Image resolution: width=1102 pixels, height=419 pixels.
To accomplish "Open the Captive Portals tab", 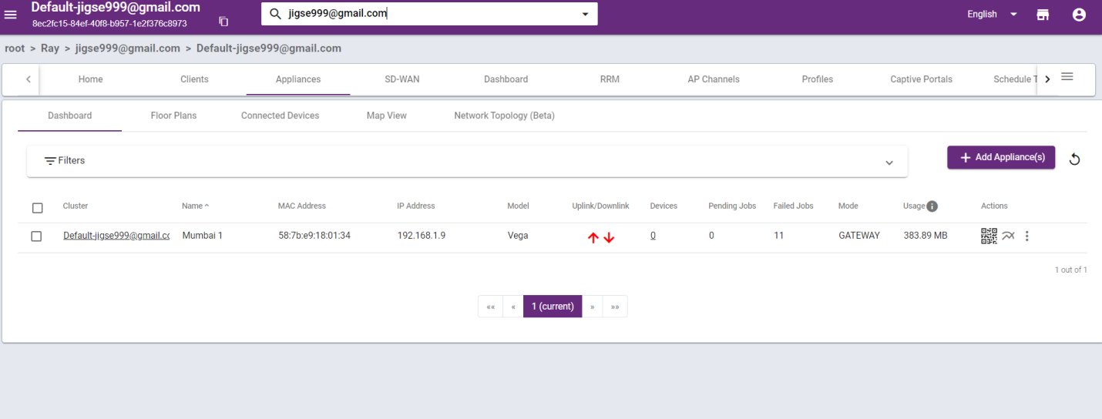I will 921,79.
